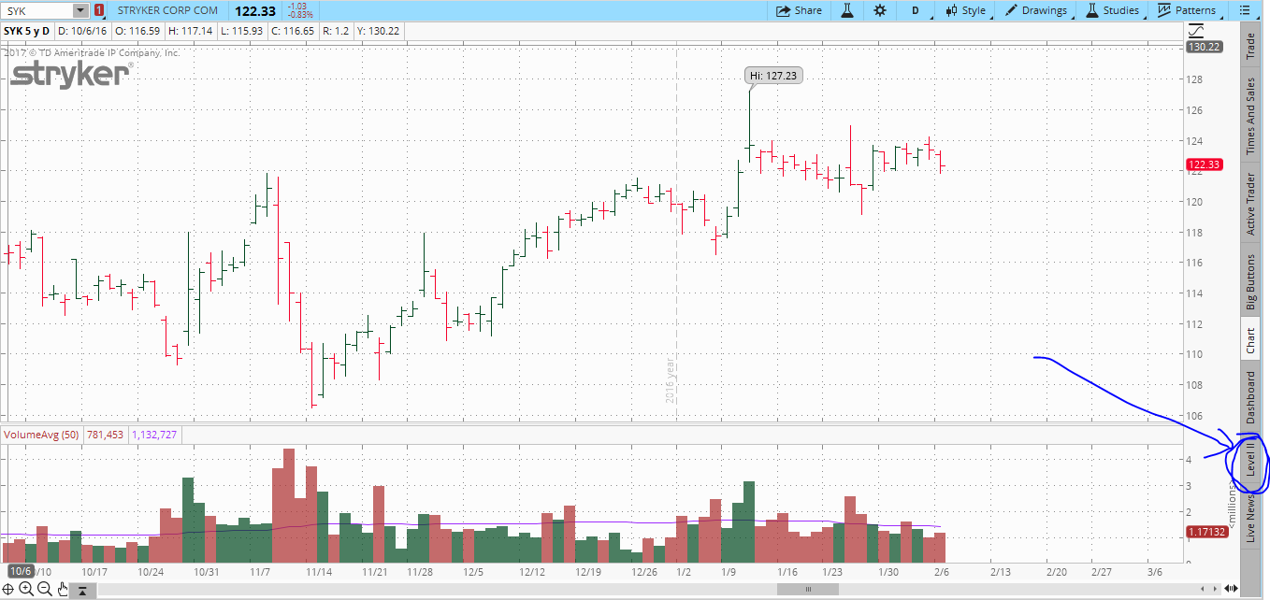Switch to the Big Buttons side tab

1250,282
